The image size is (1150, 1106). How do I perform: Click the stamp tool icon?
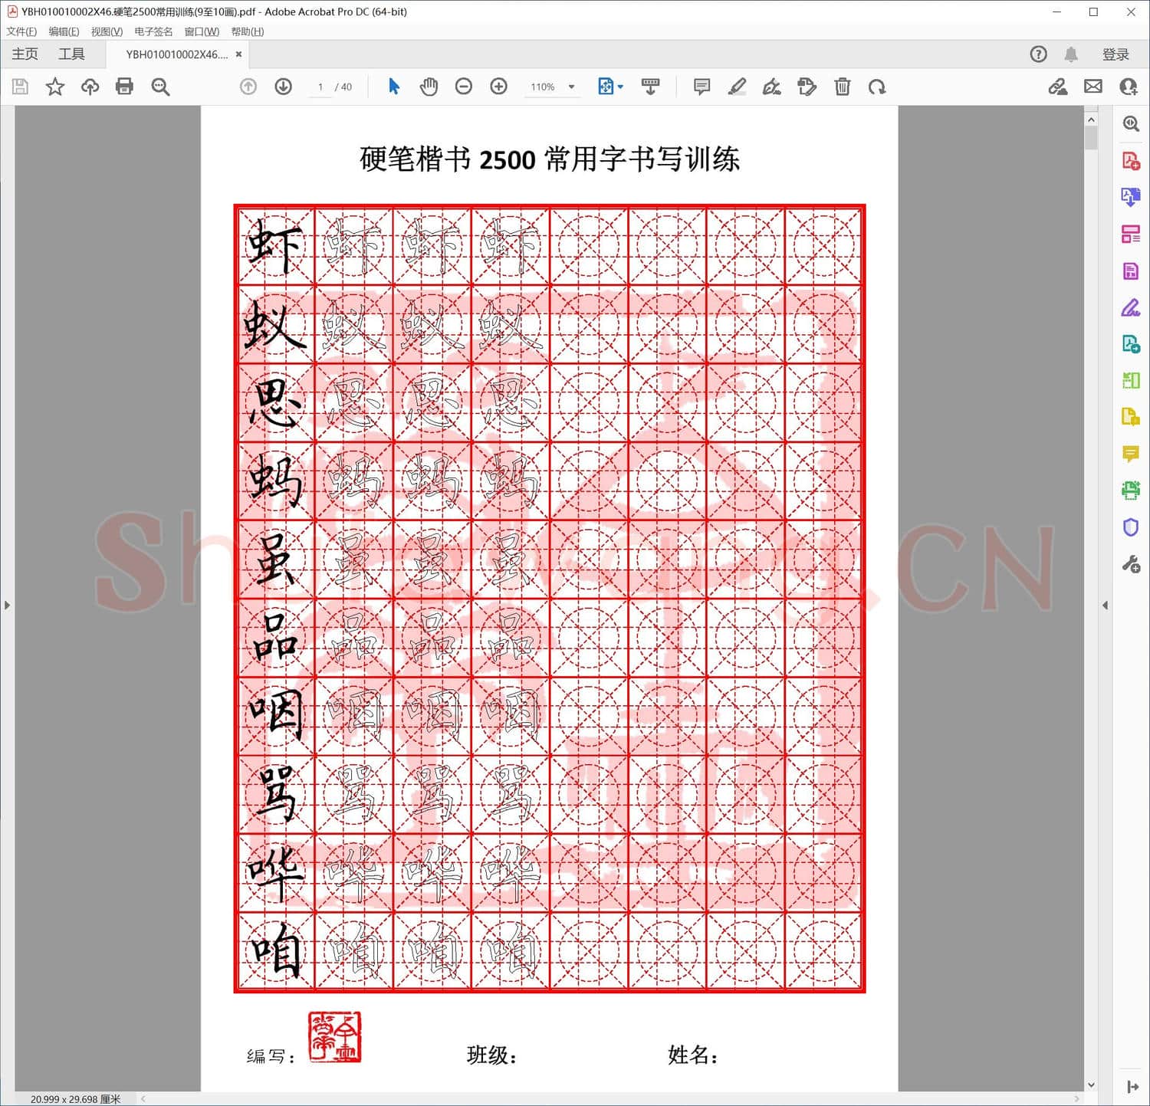coord(807,87)
